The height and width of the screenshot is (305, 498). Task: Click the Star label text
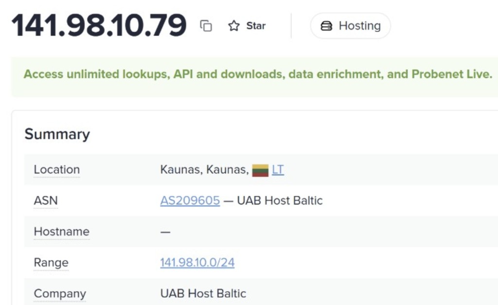(x=256, y=26)
